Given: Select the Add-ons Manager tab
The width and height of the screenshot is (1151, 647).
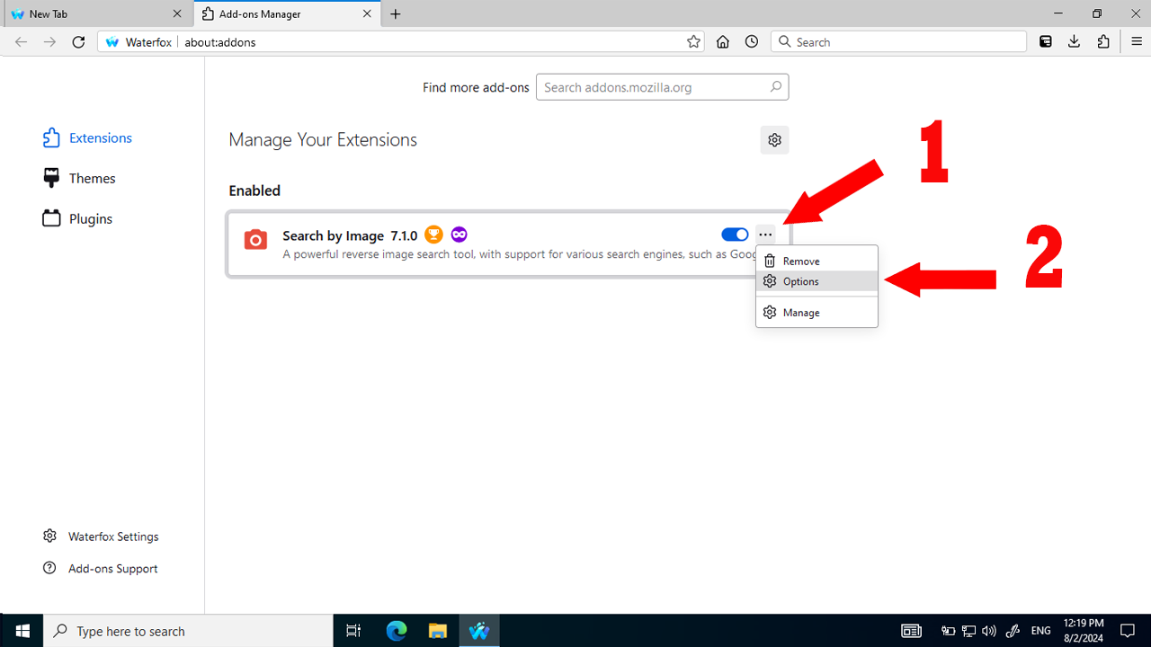Looking at the screenshot, I should click(286, 13).
